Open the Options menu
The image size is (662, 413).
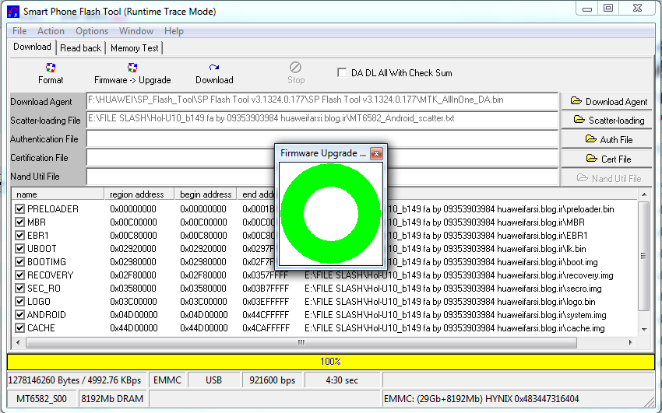click(x=92, y=31)
